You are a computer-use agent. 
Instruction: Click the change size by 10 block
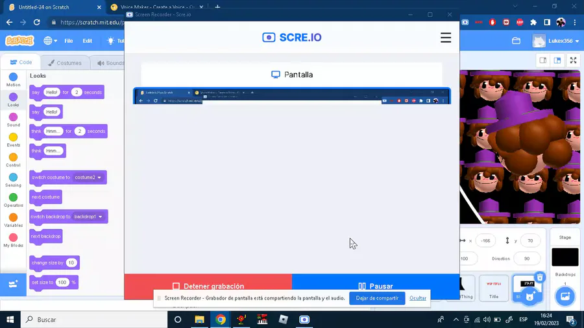pos(55,263)
